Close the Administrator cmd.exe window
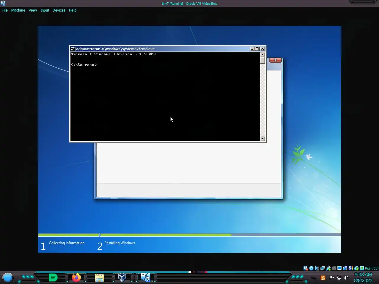 (263, 49)
